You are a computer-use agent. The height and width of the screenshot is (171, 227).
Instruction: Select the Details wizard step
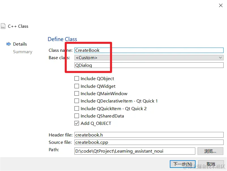(x=20, y=44)
